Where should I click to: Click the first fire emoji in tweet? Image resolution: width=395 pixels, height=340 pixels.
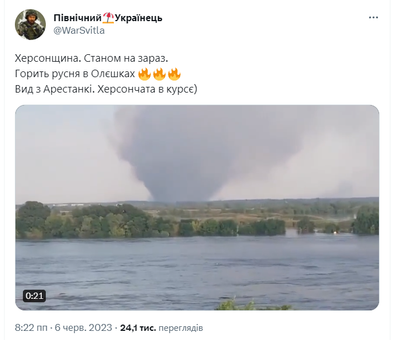point(145,74)
